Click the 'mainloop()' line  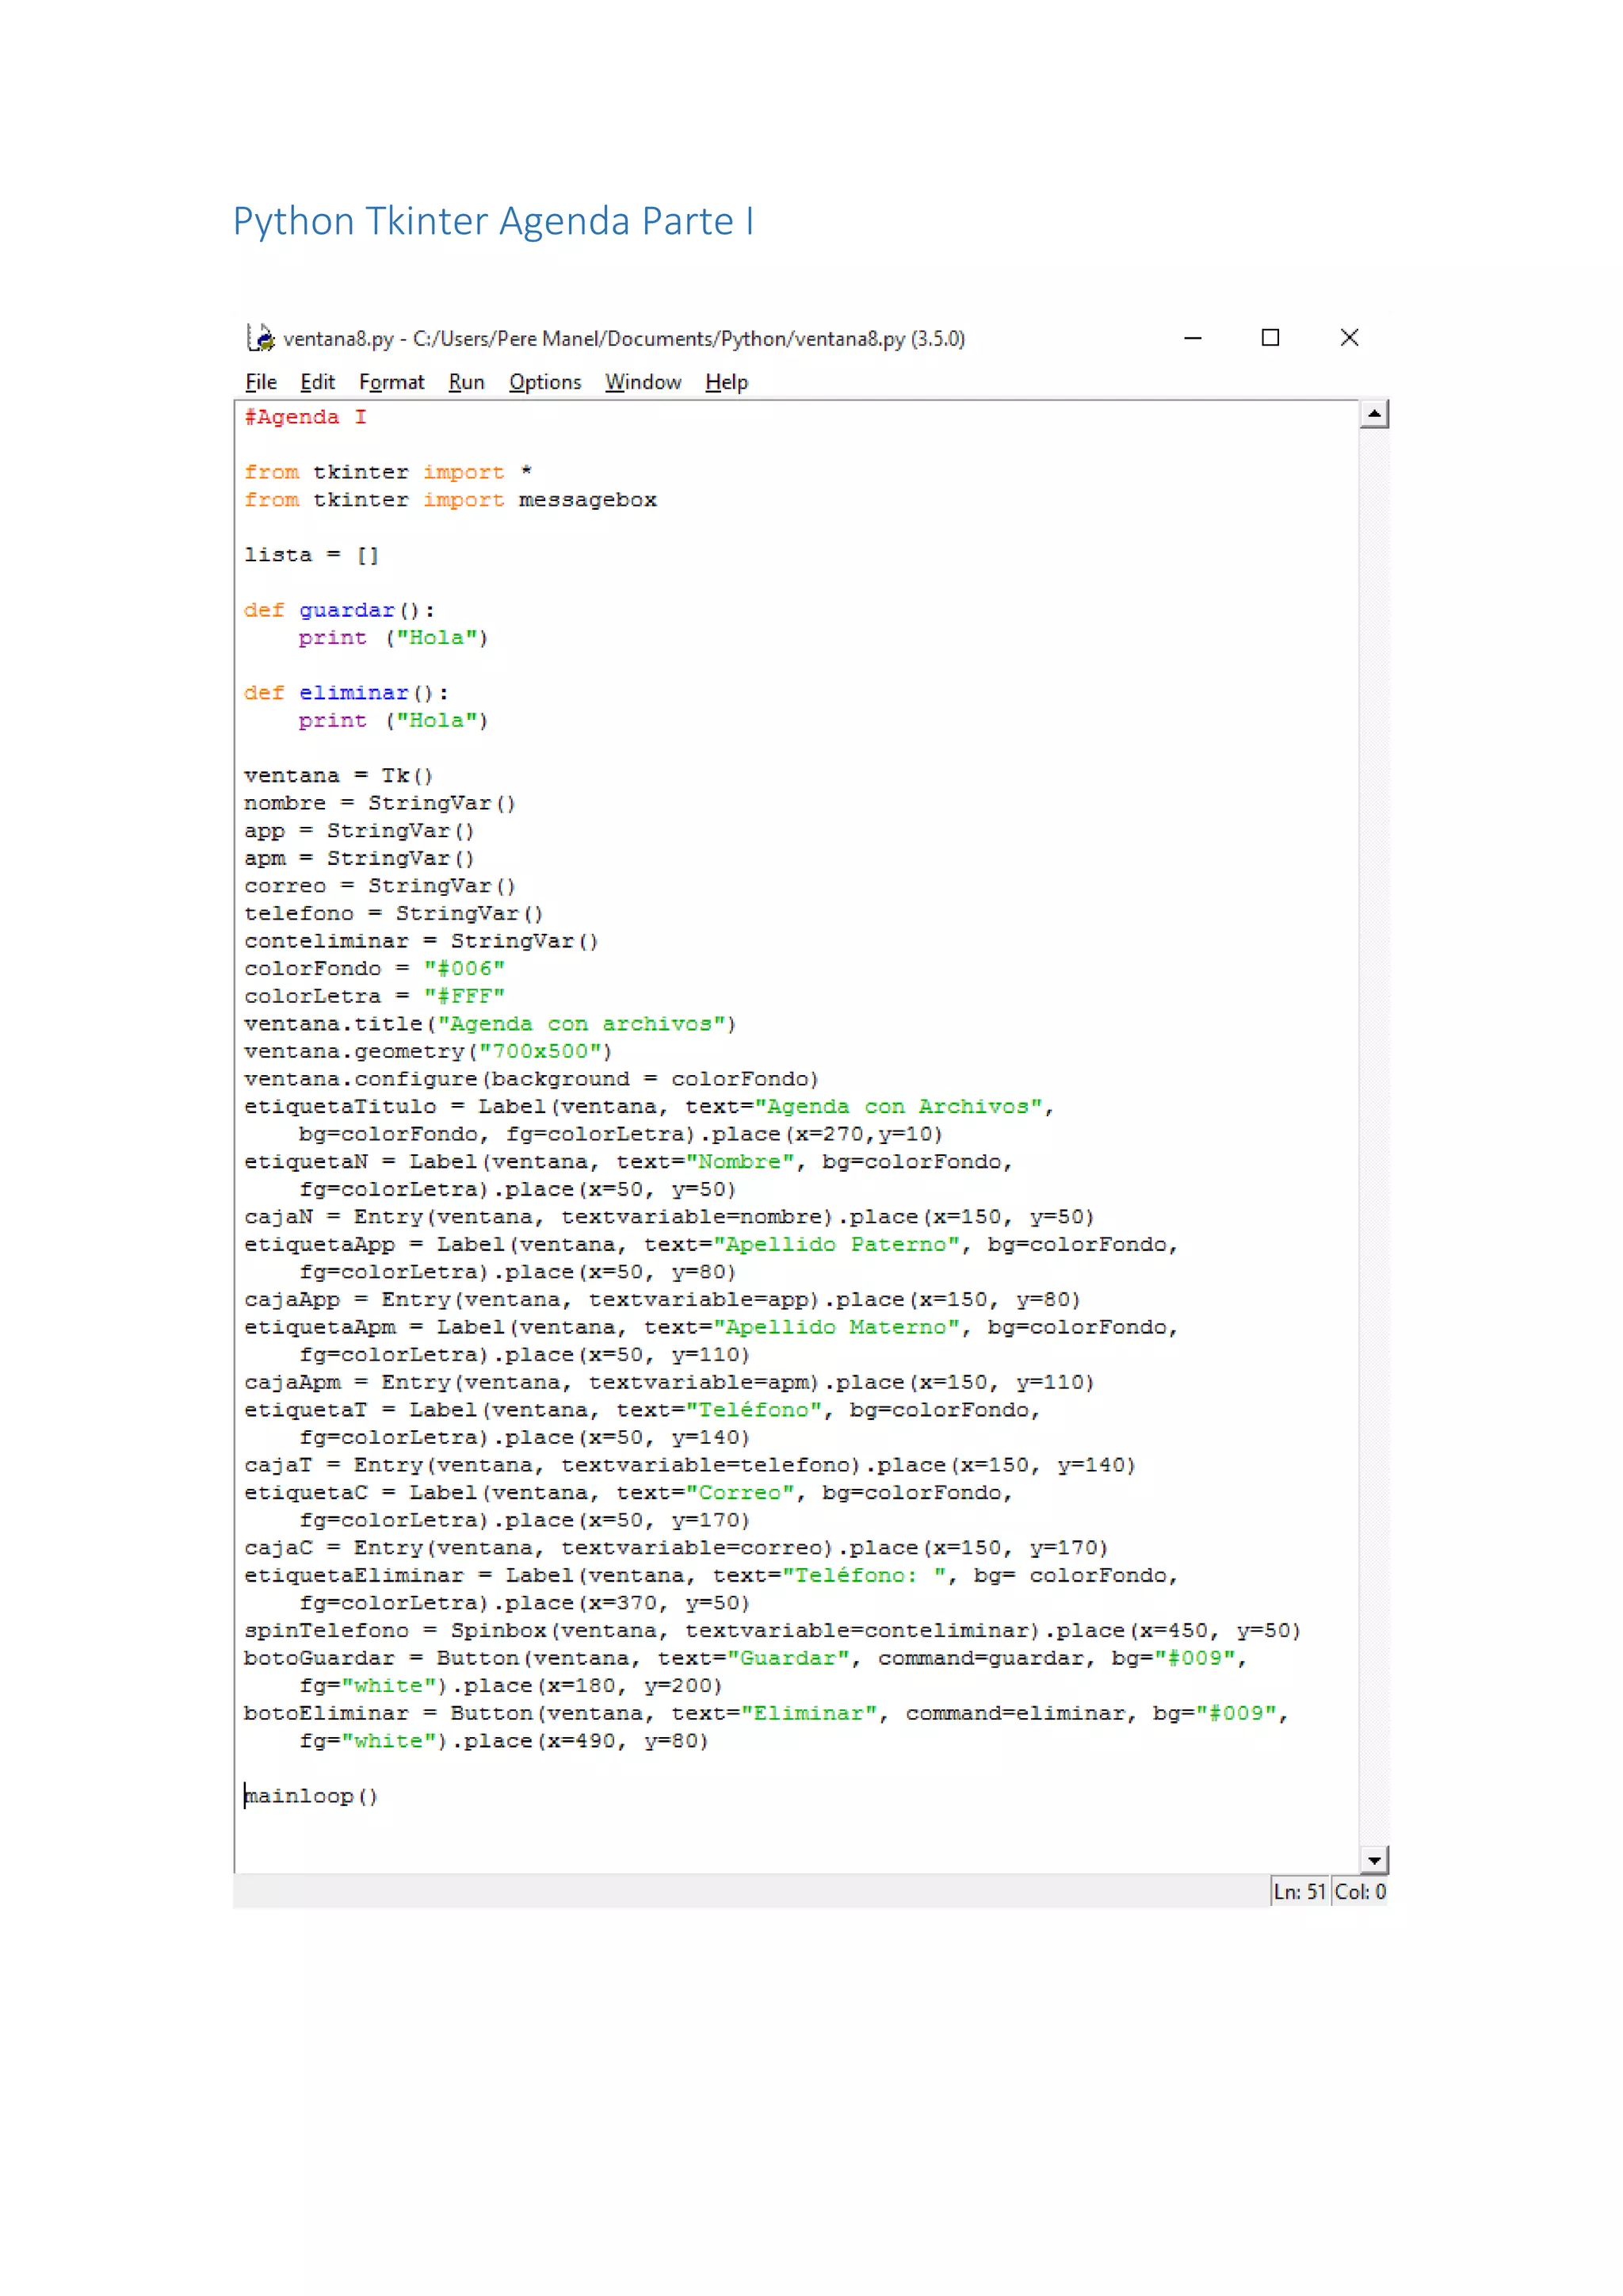(x=311, y=1797)
